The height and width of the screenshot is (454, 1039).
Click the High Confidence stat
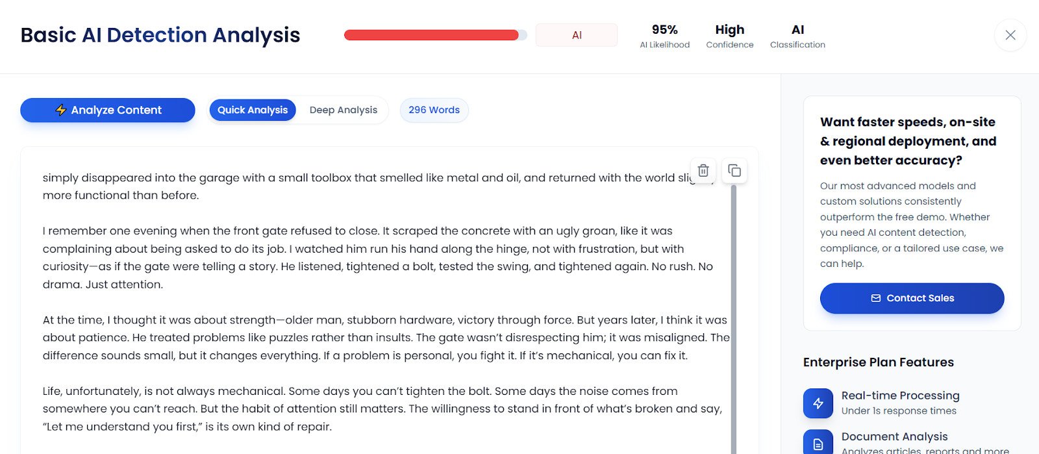tap(729, 36)
